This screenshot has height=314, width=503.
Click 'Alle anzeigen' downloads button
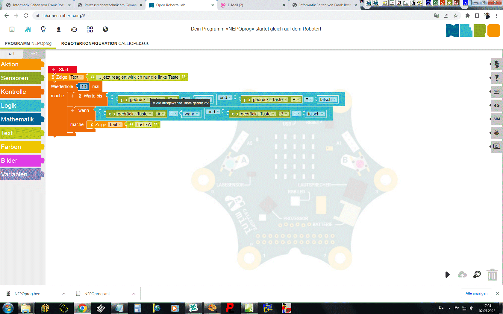[476, 293]
